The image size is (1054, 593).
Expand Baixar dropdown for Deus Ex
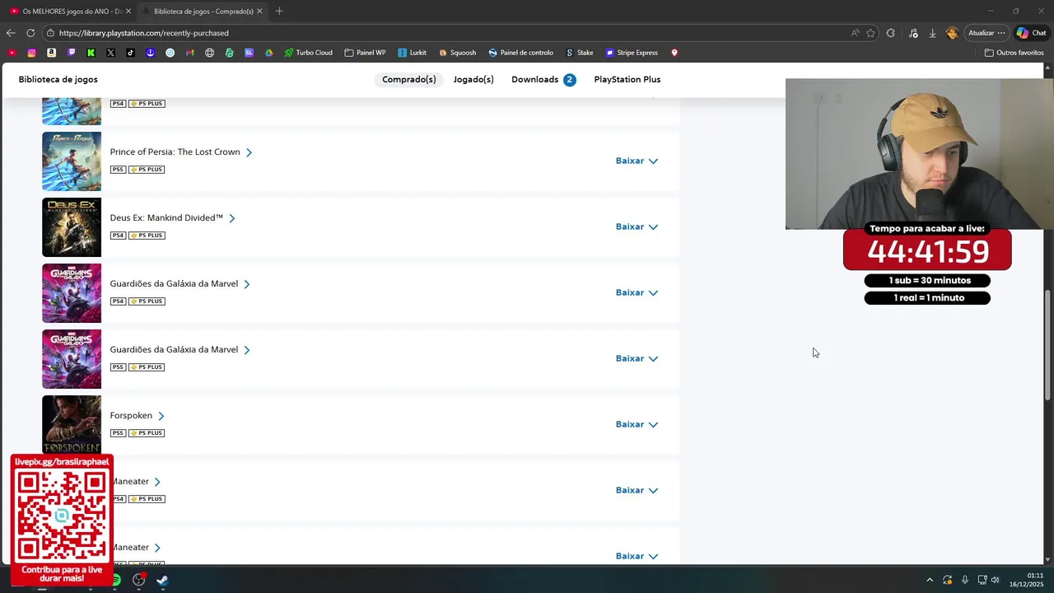coord(637,226)
